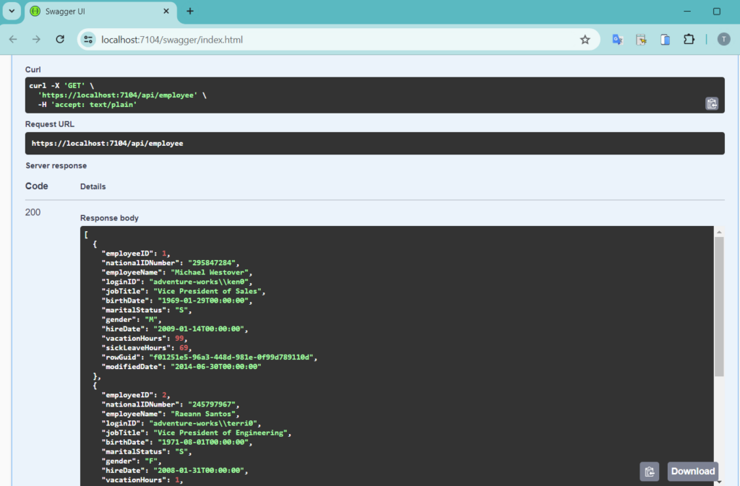The height and width of the screenshot is (486, 740).
Task: Bookmark this page with the star icon
Action: click(585, 40)
